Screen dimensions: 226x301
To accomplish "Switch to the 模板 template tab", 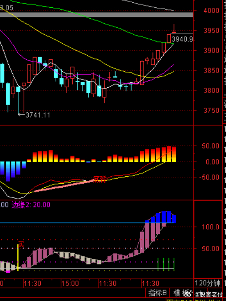I will click(182, 293).
